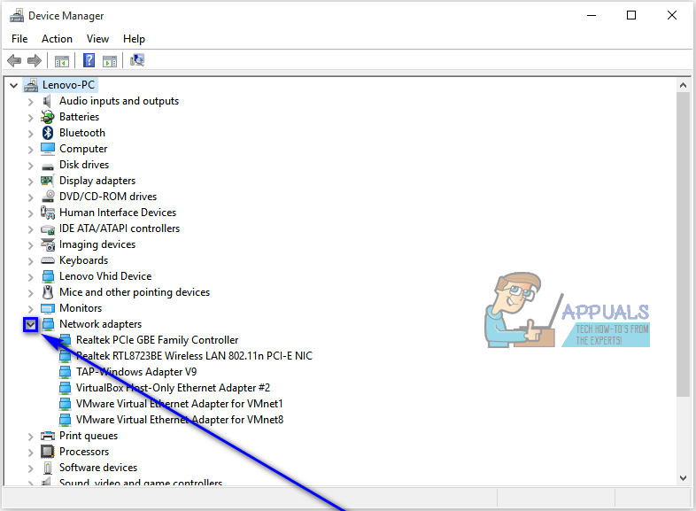This screenshot has height=511, width=696.
Task: Click the Disk drives icon
Action: [x=48, y=166]
